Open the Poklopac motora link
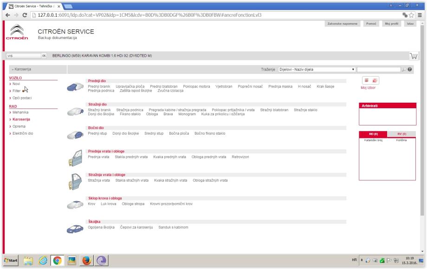The height and width of the screenshot is (269, 427). click(x=196, y=86)
